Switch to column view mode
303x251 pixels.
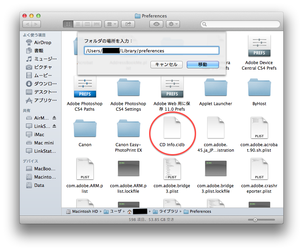point(87,24)
